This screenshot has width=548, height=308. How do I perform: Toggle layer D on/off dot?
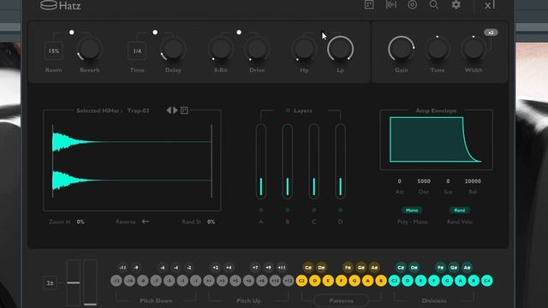tap(341, 210)
